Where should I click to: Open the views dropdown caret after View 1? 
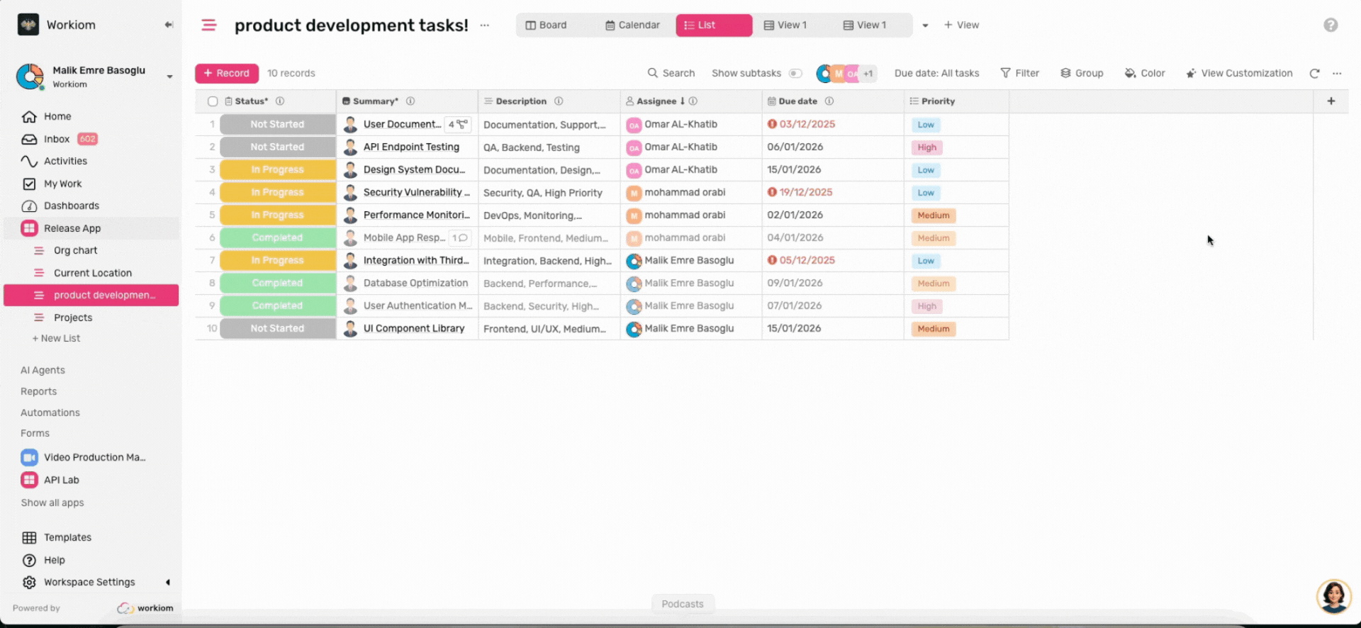925,26
